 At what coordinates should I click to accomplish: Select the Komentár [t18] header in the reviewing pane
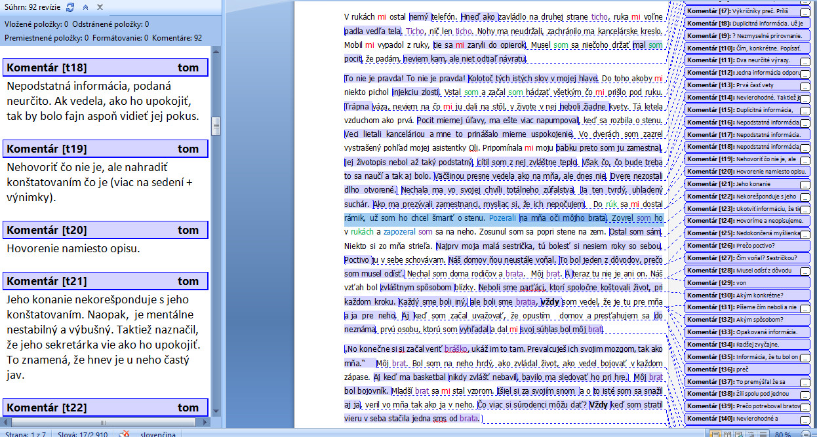pos(105,67)
